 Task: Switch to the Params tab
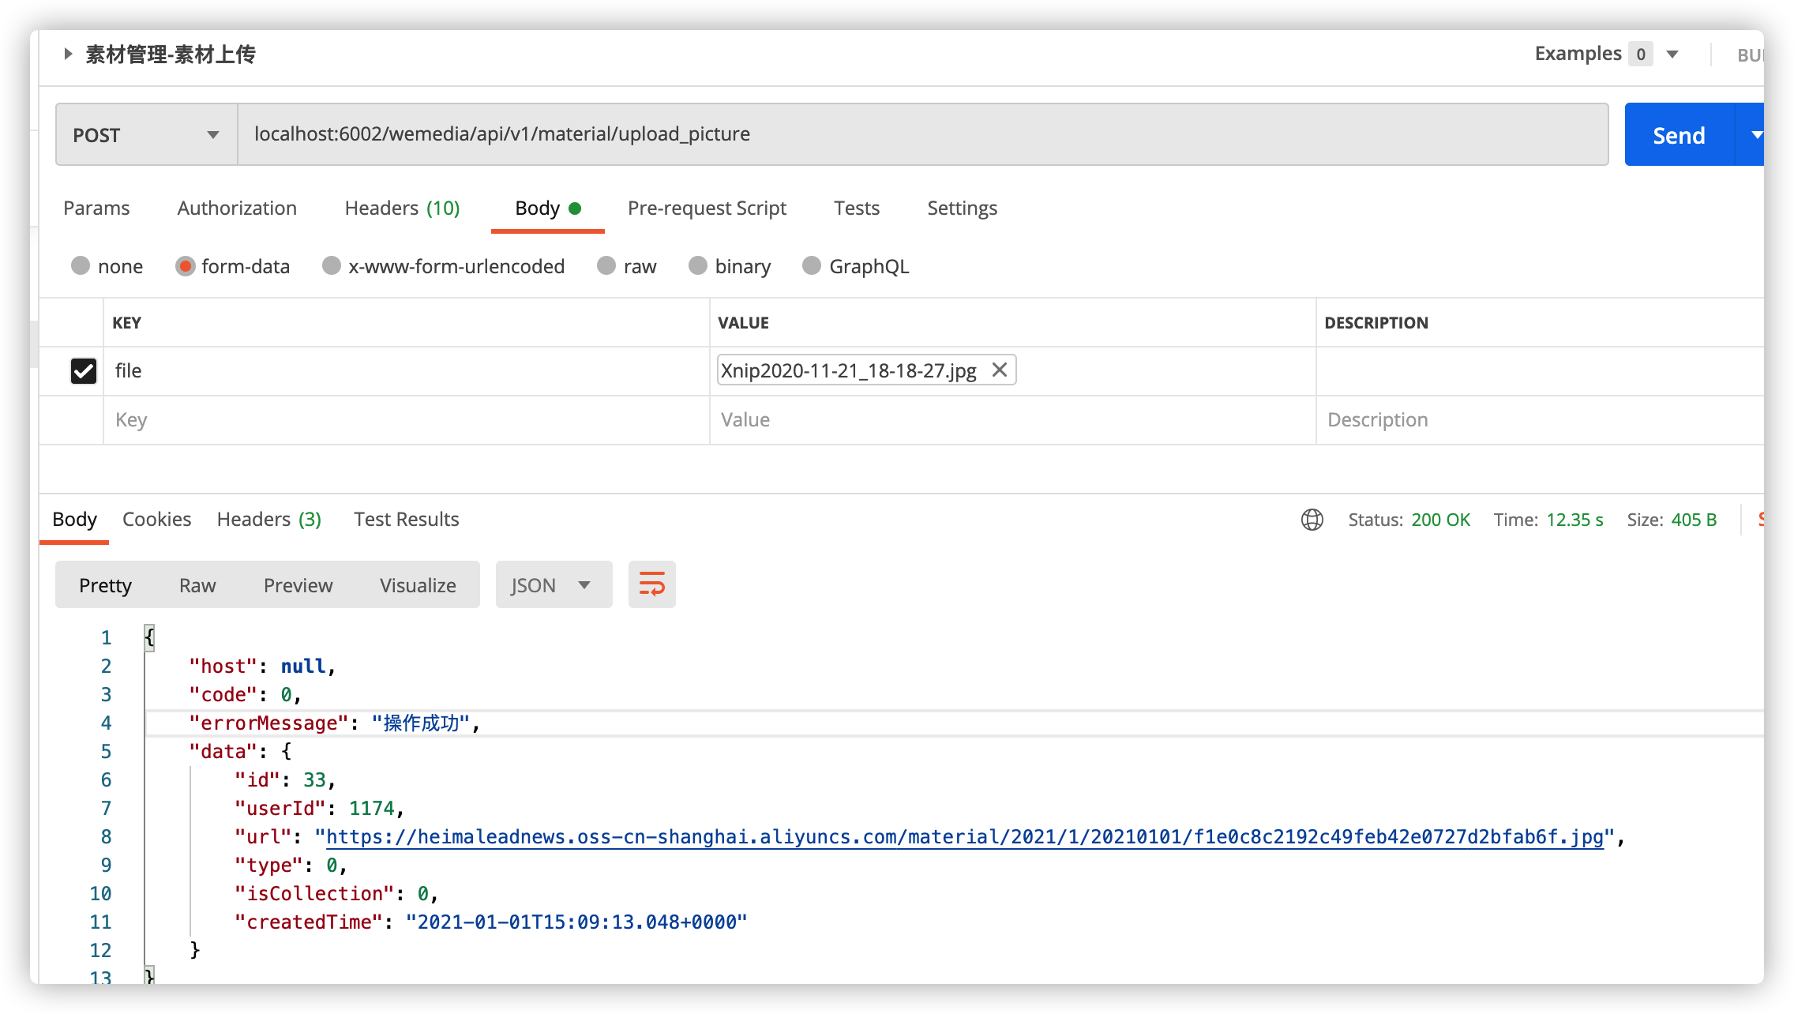95,207
